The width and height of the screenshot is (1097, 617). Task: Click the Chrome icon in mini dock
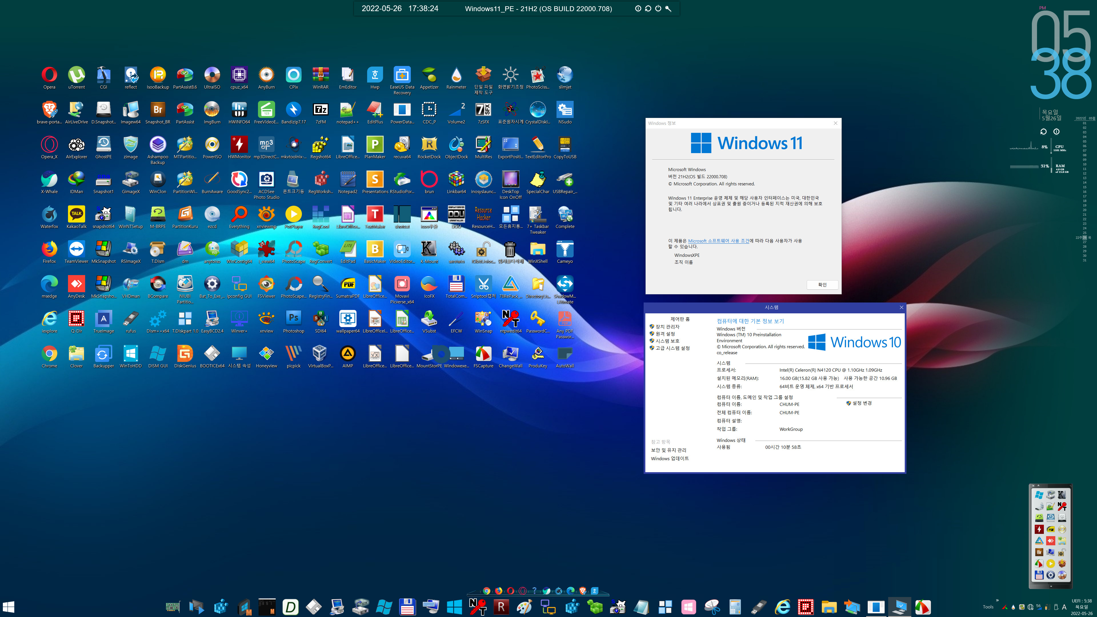pos(486,591)
